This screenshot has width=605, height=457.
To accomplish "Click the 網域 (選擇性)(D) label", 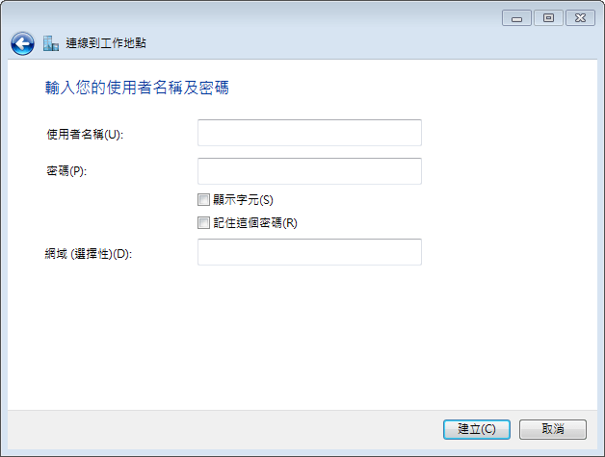I will coord(89,254).
